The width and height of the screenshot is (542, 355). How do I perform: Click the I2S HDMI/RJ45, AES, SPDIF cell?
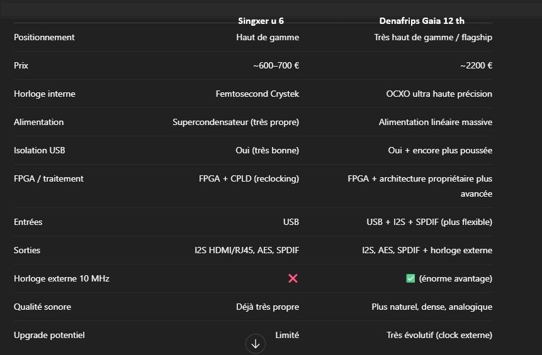(247, 250)
